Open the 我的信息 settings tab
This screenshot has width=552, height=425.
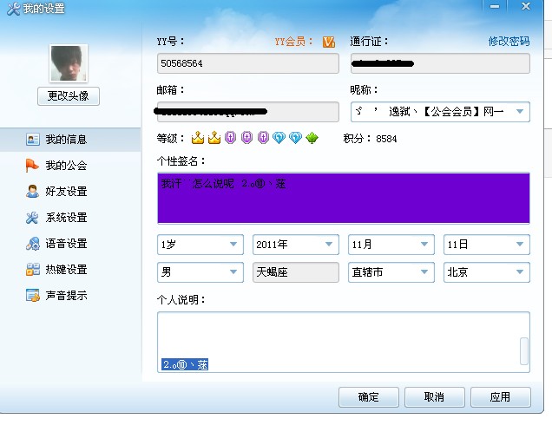(70, 140)
